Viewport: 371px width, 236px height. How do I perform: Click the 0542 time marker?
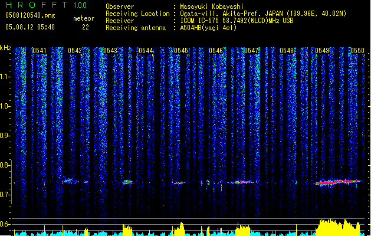point(75,51)
